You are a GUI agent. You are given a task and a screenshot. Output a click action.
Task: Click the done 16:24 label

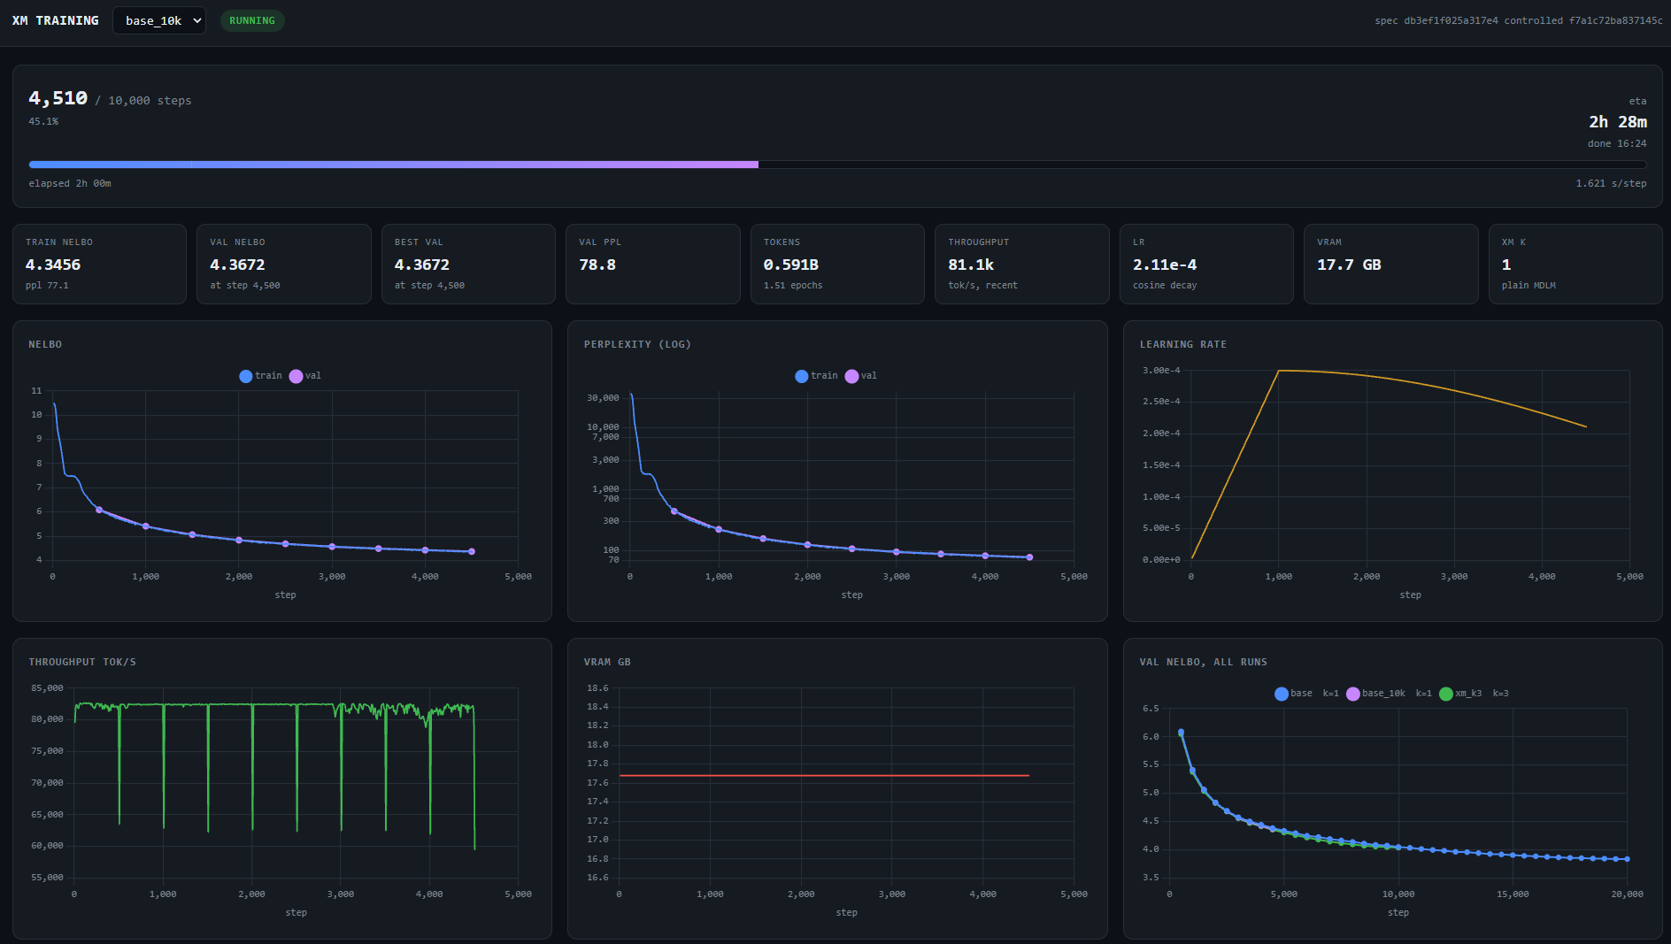click(1617, 143)
